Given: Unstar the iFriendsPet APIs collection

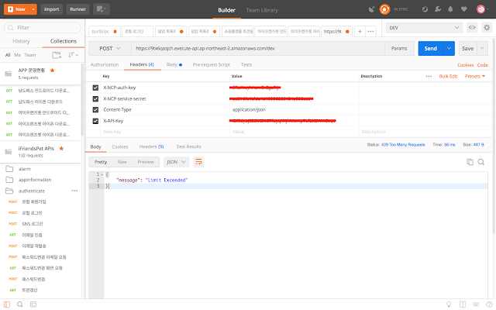Looking at the screenshot, I should (x=61, y=148).
